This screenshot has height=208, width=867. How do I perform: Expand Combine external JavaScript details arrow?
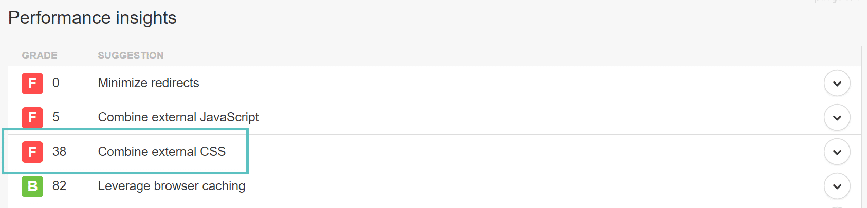837,117
